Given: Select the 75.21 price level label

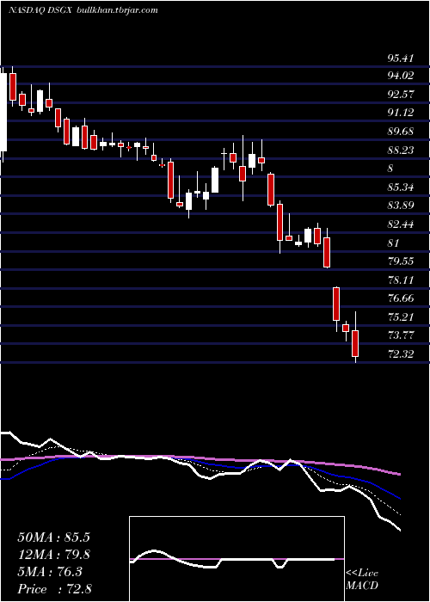Looking at the screenshot, I should (x=401, y=317).
